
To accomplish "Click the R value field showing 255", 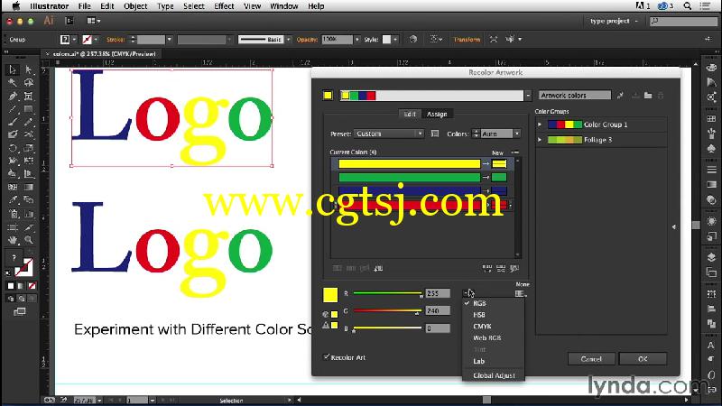I will (438, 293).
